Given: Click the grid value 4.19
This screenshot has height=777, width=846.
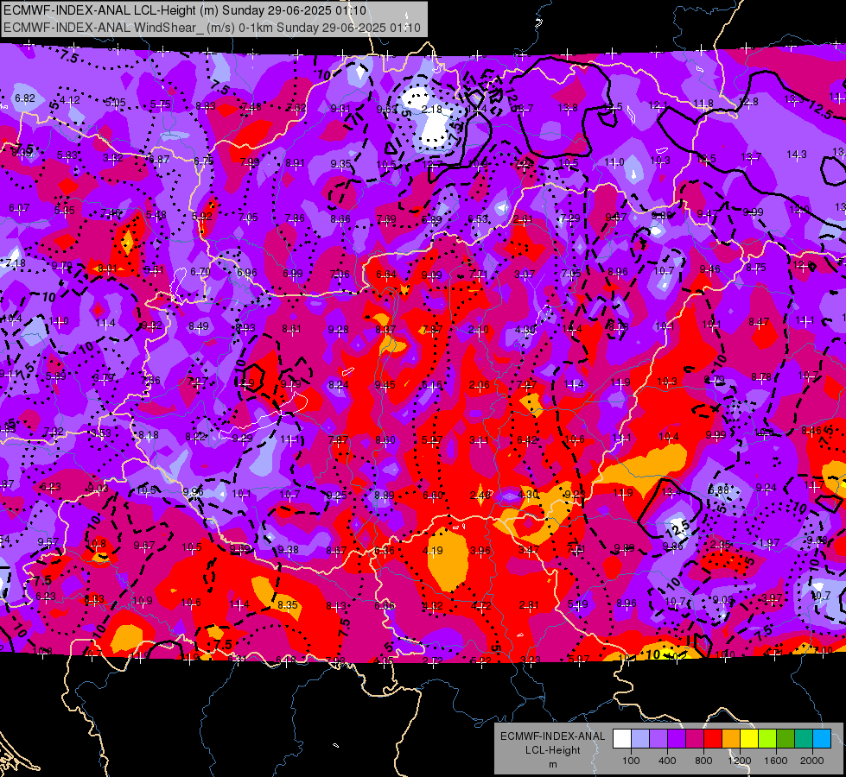Looking at the screenshot, I should pyautogui.click(x=433, y=551).
